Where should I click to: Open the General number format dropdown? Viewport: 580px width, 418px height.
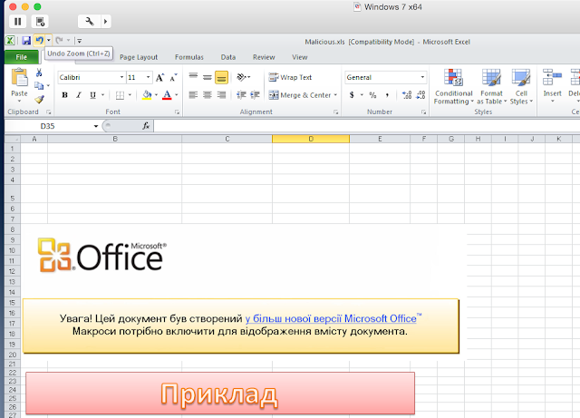coord(422,77)
